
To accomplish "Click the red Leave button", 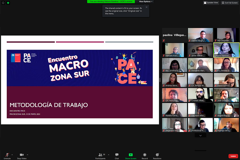I will coord(233,156).
